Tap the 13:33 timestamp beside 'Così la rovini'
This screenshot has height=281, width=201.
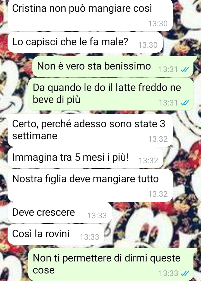point(89,237)
